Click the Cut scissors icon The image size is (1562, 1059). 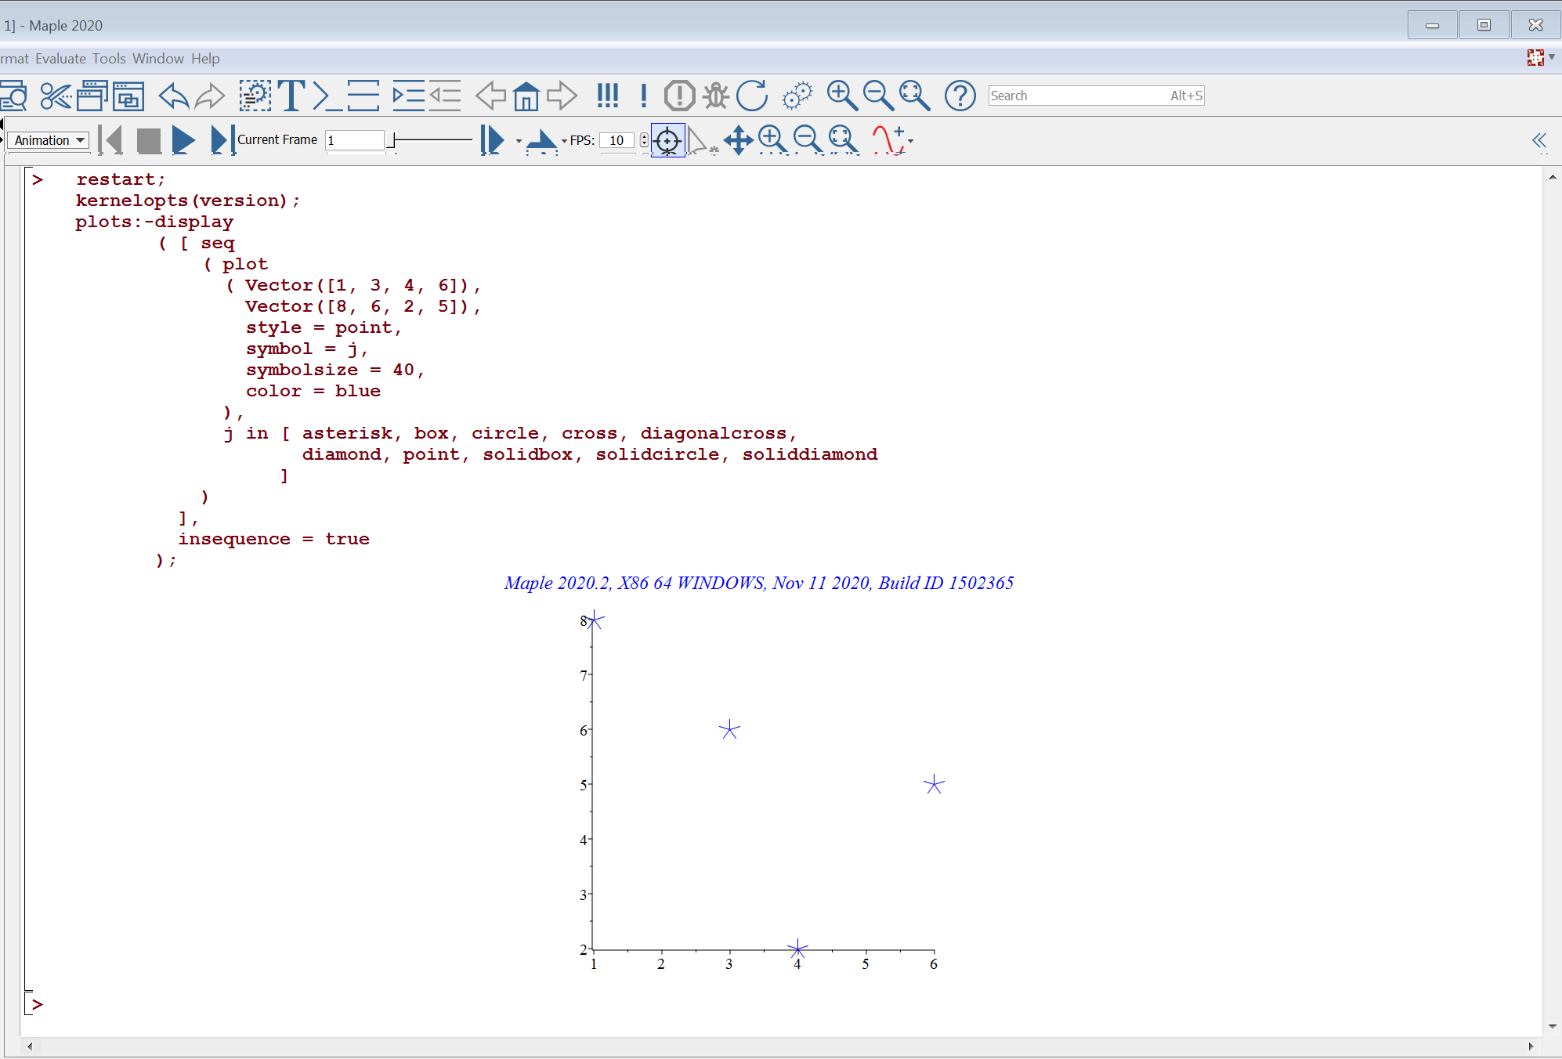pyautogui.click(x=56, y=96)
